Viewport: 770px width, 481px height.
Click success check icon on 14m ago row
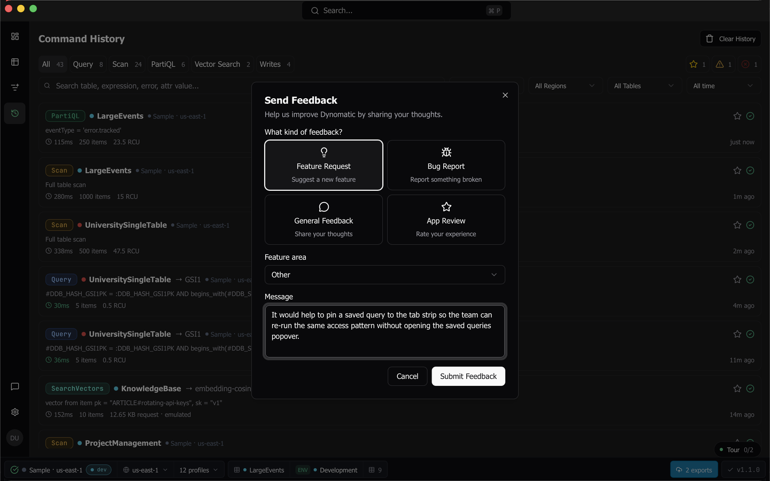pyautogui.click(x=750, y=389)
